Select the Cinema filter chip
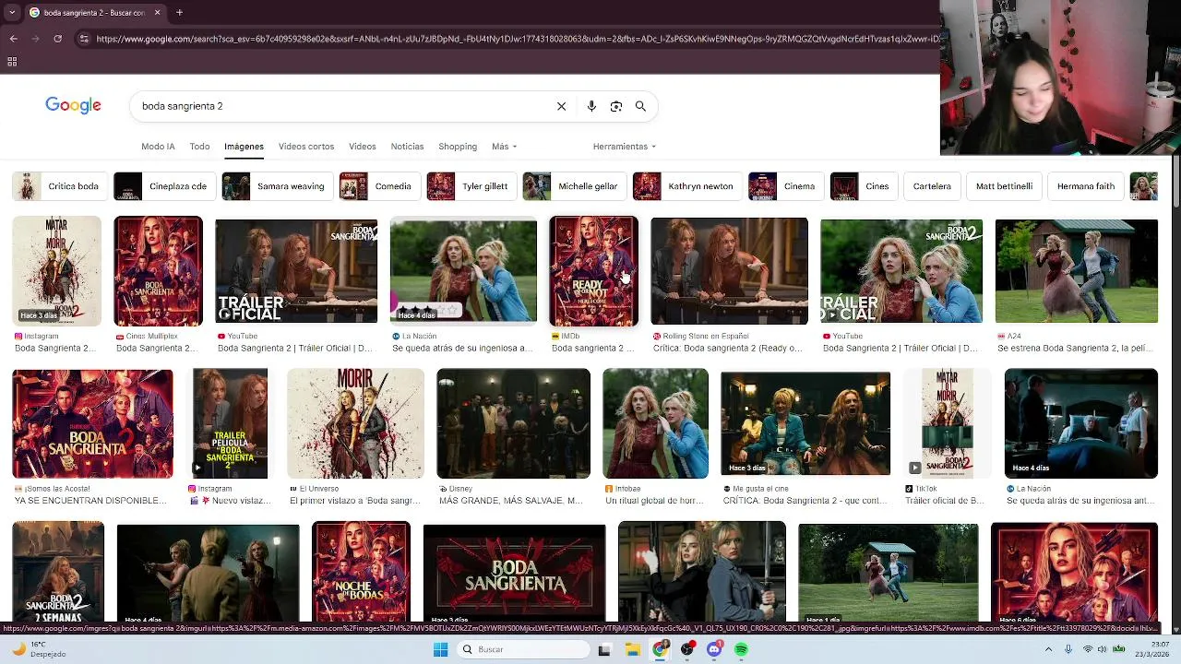Screen dimensions: 1181x664 point(785,186)
